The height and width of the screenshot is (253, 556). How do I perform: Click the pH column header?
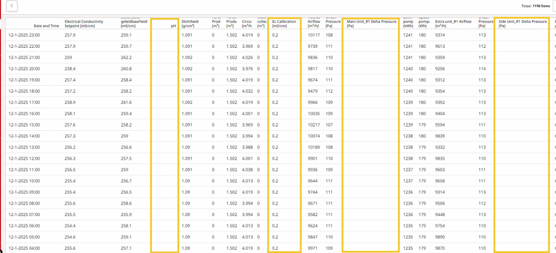tap(174, 26)
